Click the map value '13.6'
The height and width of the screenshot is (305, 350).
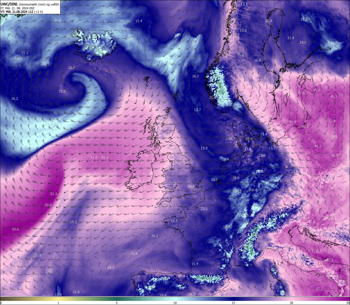pos(243,31)
